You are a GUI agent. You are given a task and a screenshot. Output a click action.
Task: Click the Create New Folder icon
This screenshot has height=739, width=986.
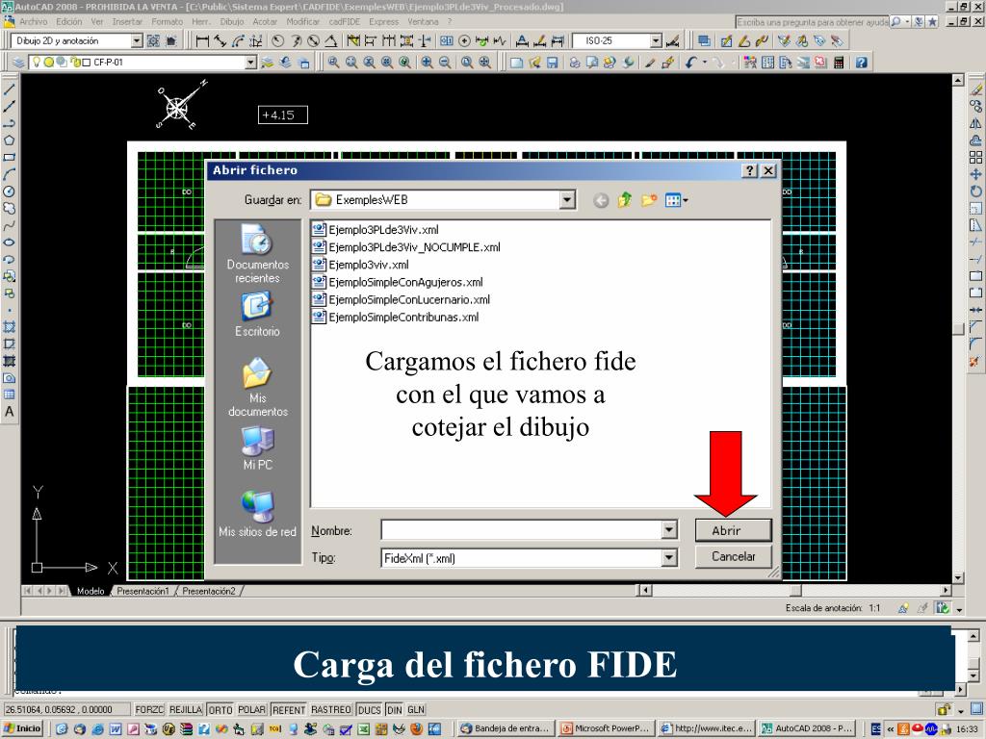pos(648,200)
